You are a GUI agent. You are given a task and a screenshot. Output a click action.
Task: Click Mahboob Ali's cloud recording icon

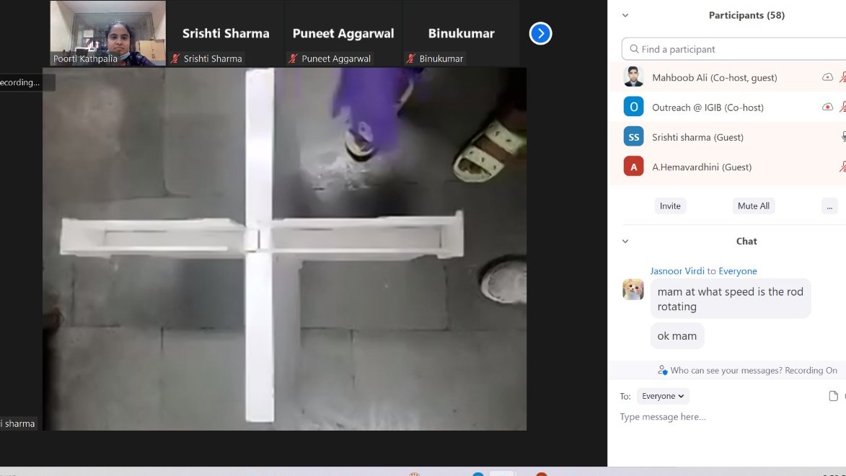tap(827, 77)
